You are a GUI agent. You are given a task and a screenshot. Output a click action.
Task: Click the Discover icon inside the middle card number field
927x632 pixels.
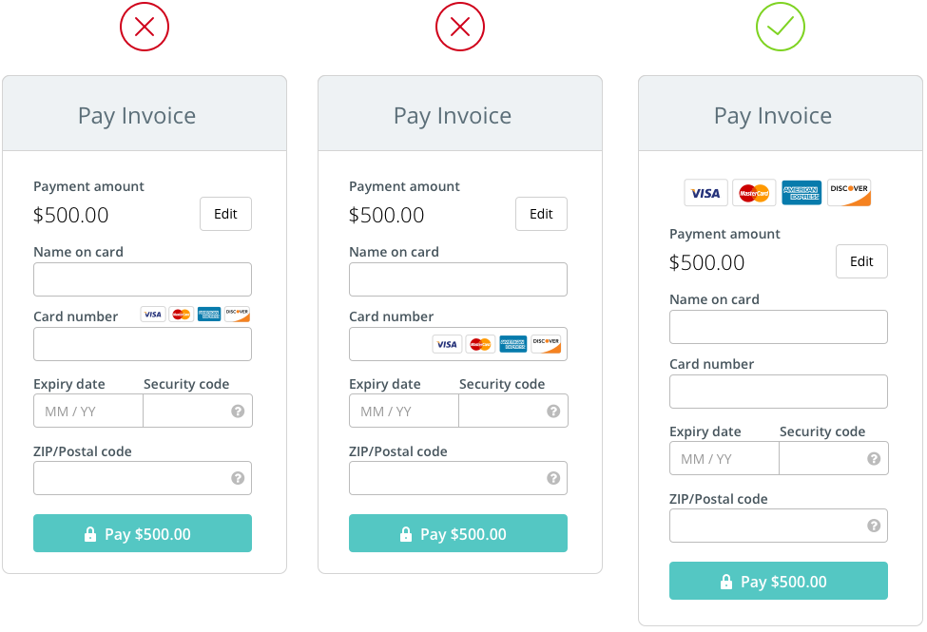point(546,344)
